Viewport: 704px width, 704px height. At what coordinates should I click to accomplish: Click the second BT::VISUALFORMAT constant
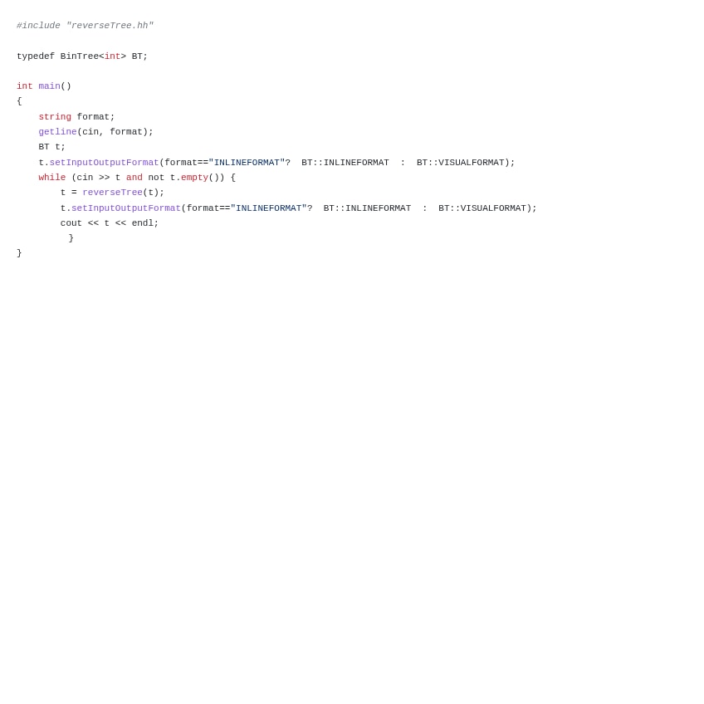coord(482,208)
